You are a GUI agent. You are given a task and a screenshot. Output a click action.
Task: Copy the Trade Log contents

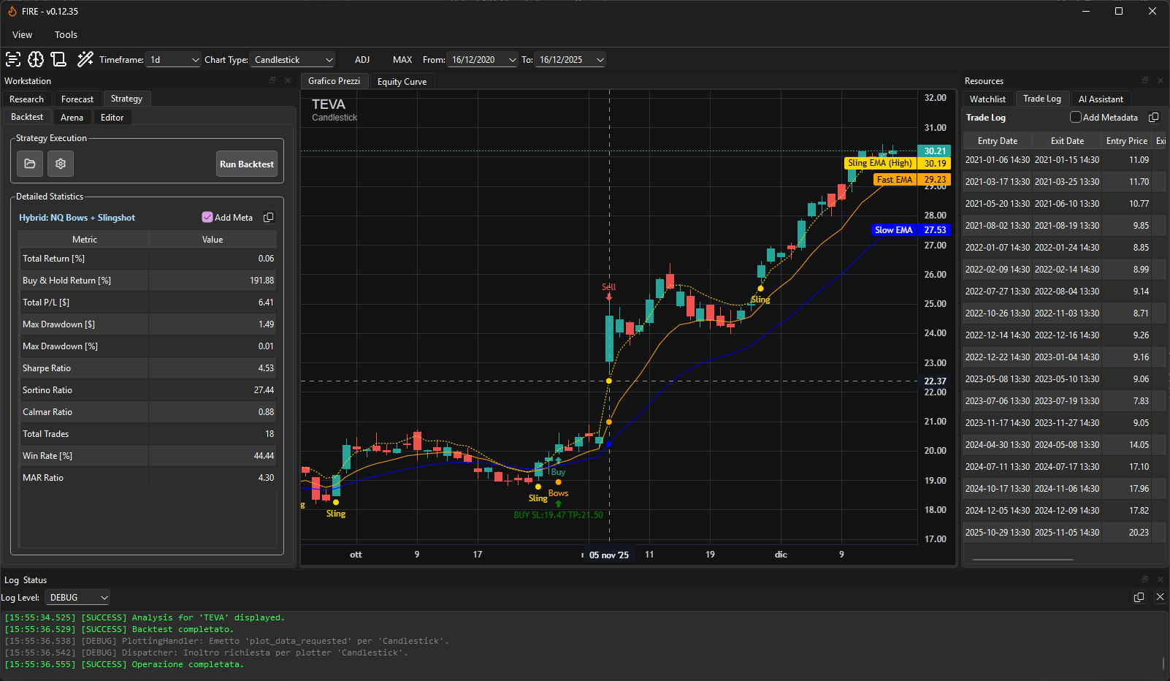[x=1153, y=118]
